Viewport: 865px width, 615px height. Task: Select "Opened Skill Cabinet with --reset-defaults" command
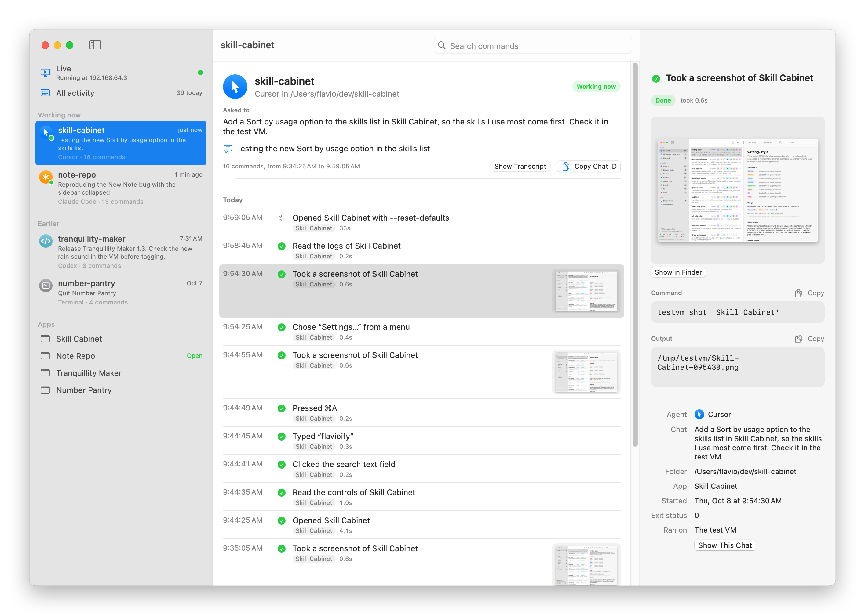click(422, 223)
